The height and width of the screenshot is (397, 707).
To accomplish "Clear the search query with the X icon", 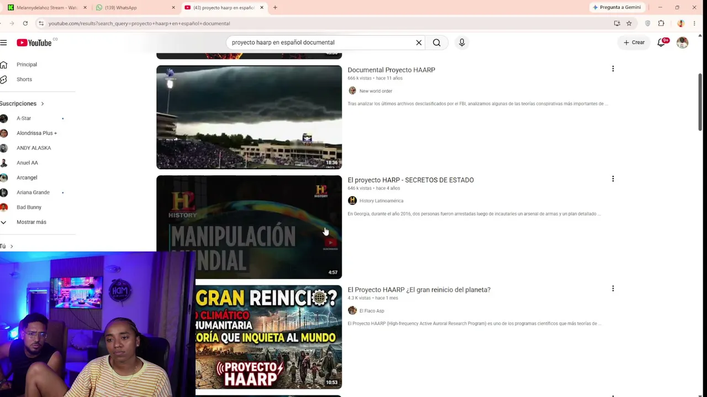I will (x=419, y=42).
